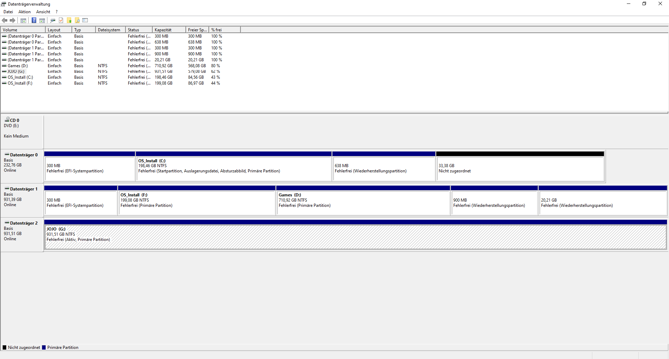Click the JOJO (G:) volume row icon
This screenshot has width=669, height=359.
4,71
